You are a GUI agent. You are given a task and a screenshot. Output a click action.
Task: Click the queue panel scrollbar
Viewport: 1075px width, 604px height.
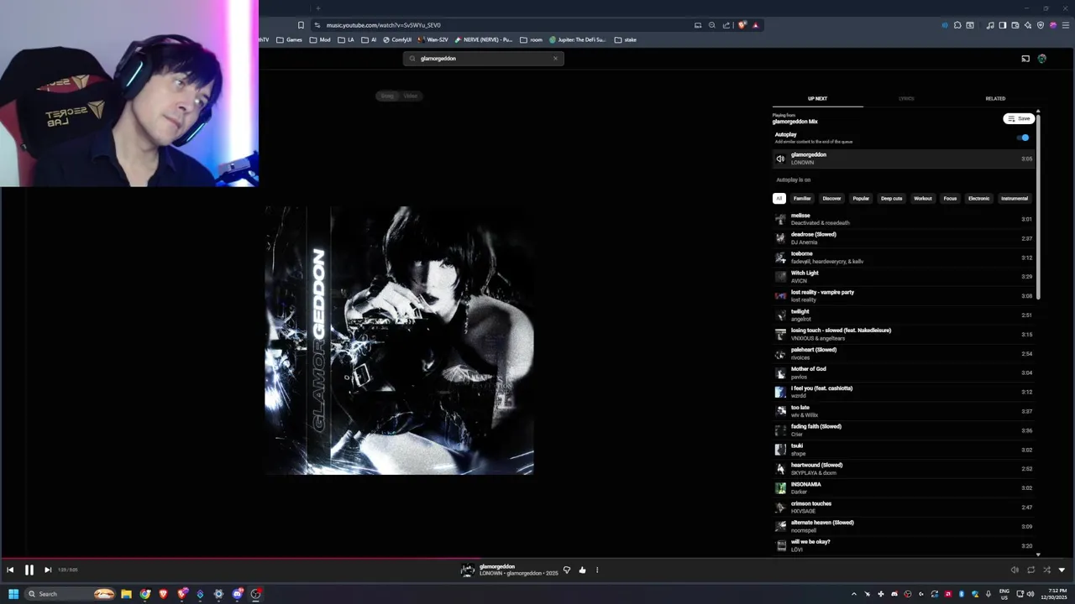(x=1038, y=206)
